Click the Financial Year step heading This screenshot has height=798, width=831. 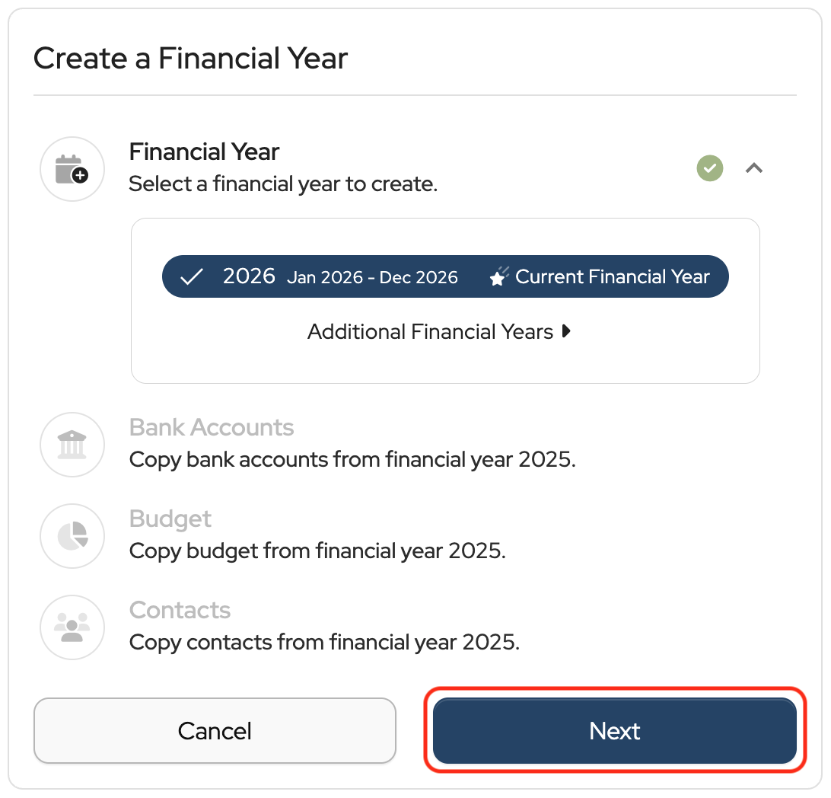(x=204, y=152)
